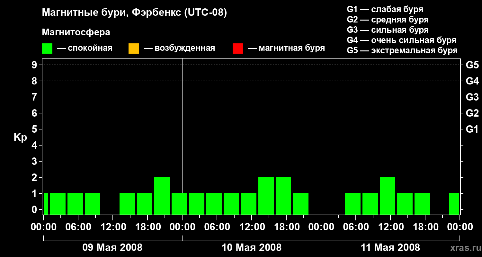Click legend line 'G5 — экстремальная буря'
This screenshot has width=482, height=257.
pyautogui.click(x=402, y=50)
